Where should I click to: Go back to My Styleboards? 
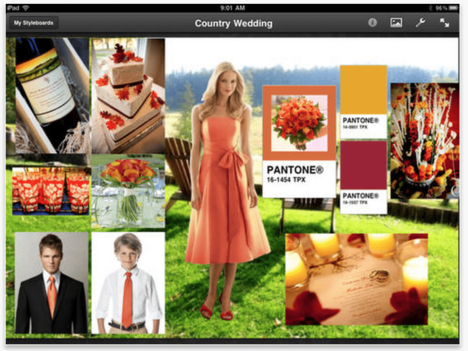tap(34, 23)
